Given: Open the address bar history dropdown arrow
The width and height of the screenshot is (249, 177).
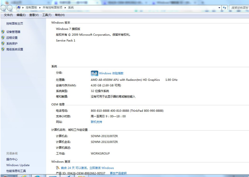Looking at the screenshot, I should tap(219, 8).
